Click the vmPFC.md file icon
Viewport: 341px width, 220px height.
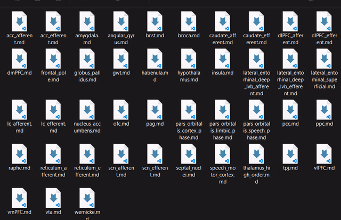click(x=19, y=198)
